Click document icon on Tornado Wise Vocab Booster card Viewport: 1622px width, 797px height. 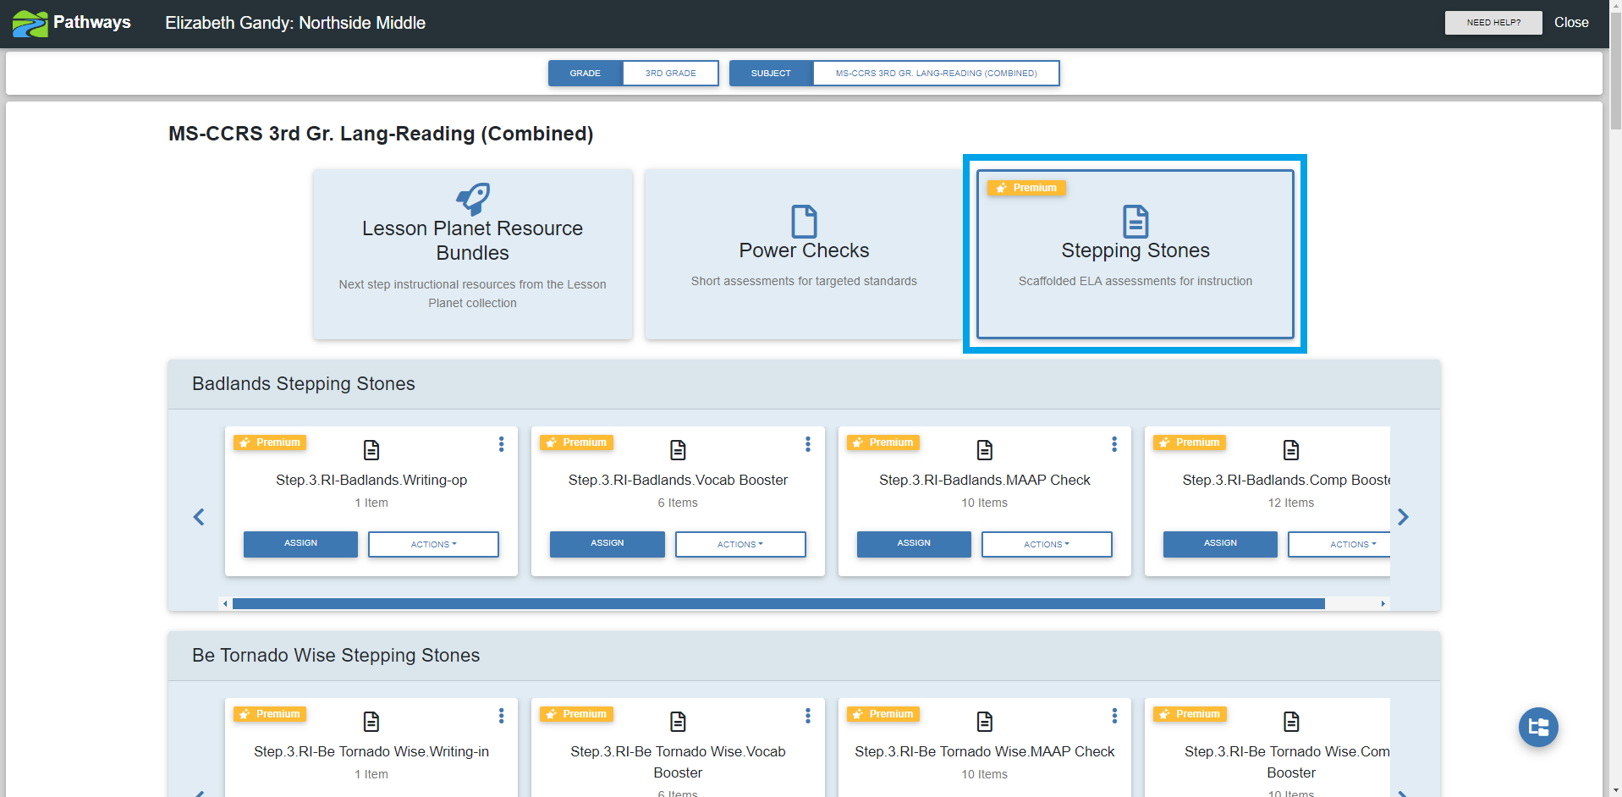coord(678,721)
